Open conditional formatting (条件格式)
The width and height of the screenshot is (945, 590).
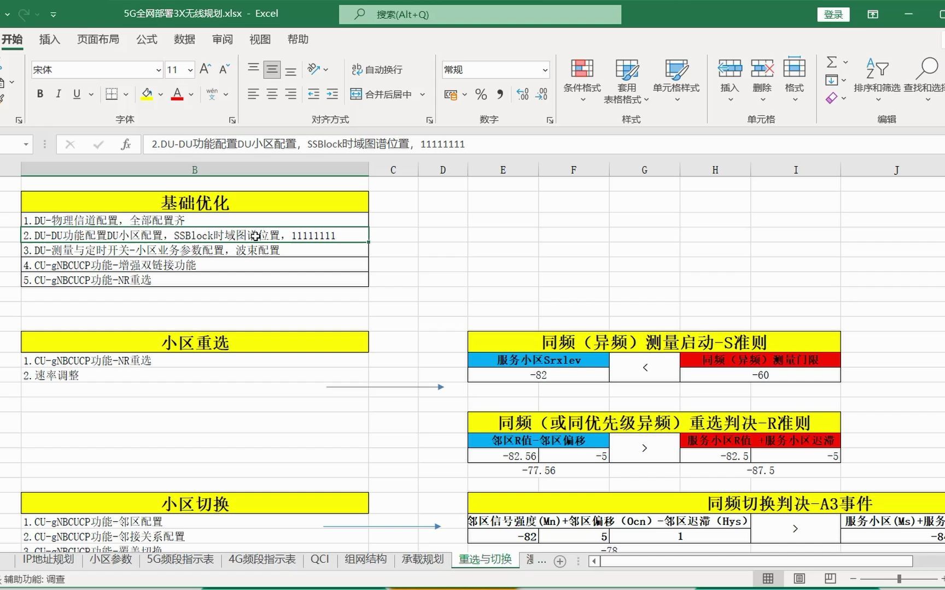pos(582,80)
